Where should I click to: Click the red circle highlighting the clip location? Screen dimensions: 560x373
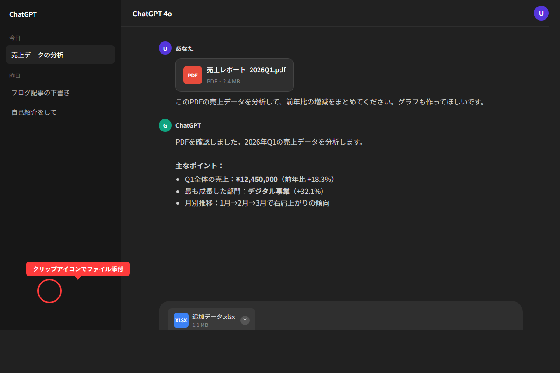49,291
